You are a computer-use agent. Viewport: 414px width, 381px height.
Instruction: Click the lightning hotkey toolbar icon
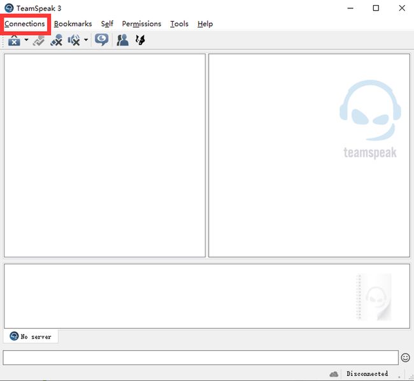click(140, 40)
